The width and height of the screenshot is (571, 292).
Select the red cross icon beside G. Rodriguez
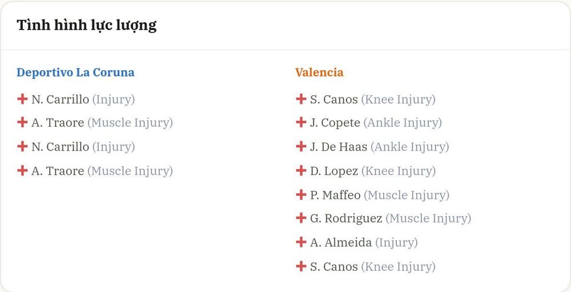tap(301, 218)
